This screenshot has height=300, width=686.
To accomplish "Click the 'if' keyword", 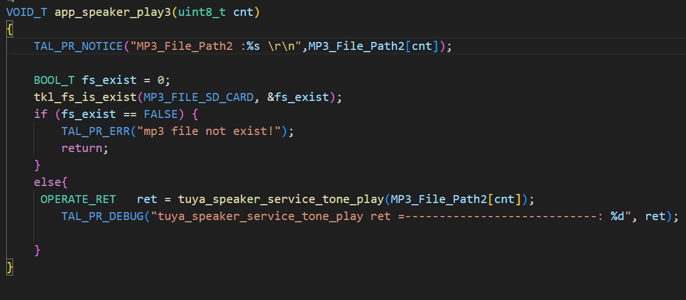I will [x=41, y=114].
